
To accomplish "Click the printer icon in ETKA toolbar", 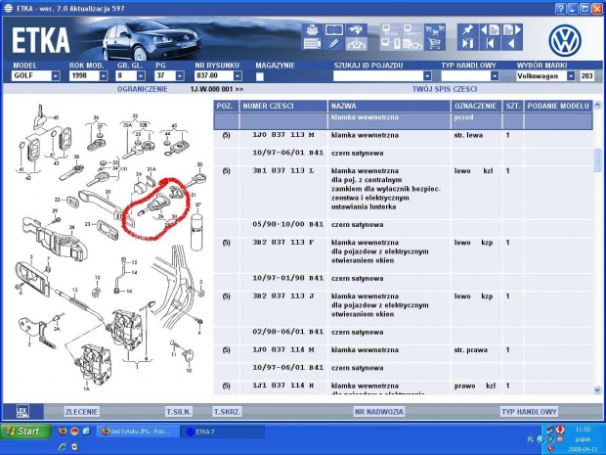I will click(312, 30).
